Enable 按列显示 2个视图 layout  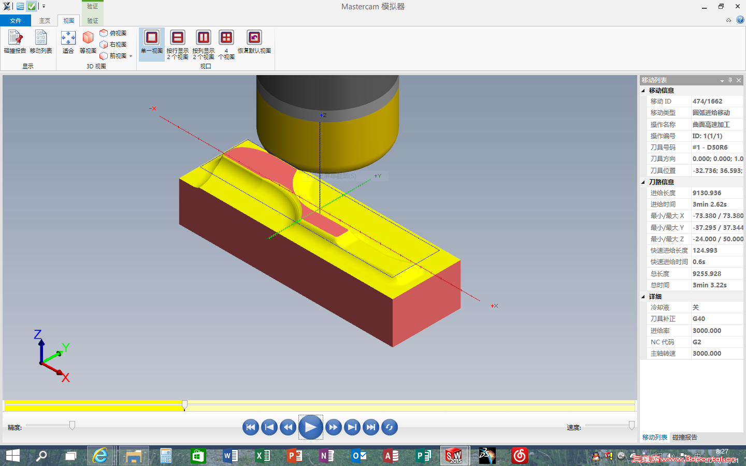point(204,43)
